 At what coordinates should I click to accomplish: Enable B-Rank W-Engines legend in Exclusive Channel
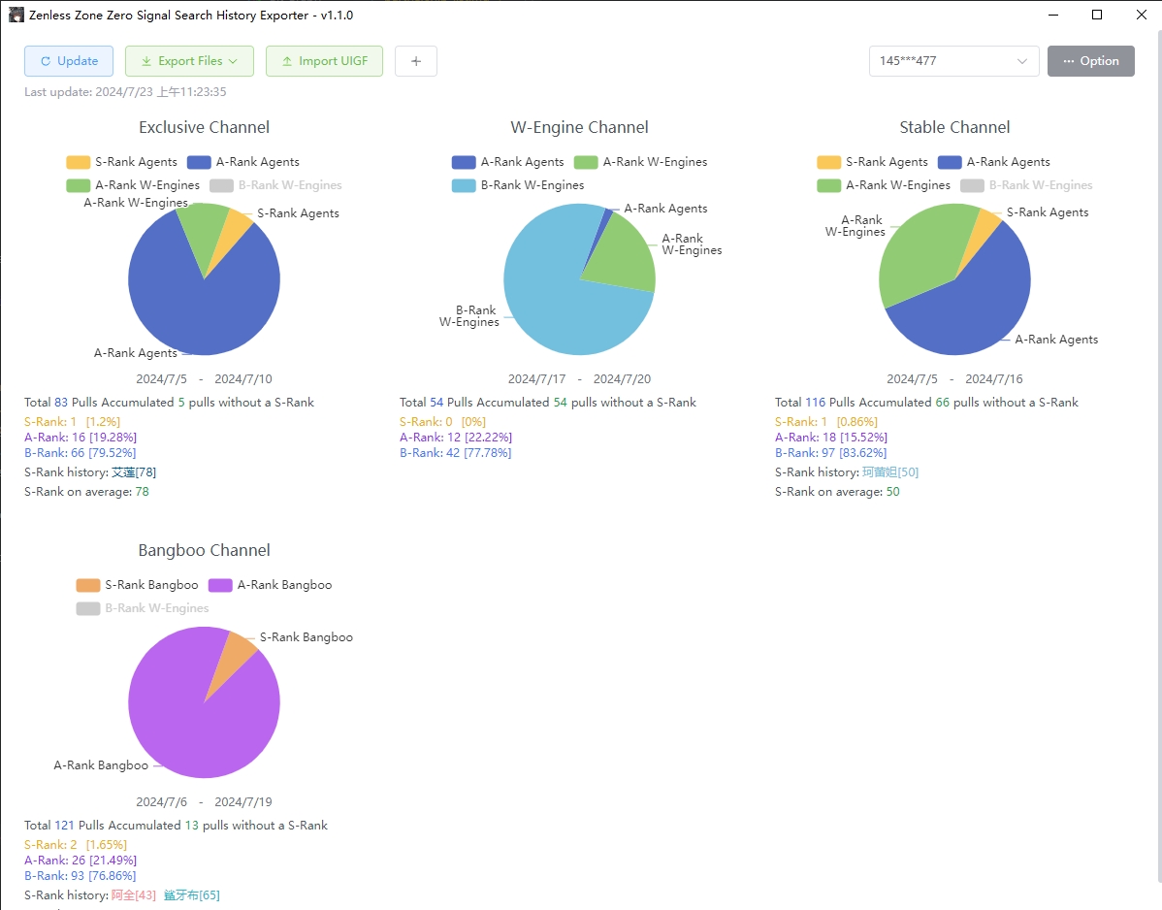(276, 185)
